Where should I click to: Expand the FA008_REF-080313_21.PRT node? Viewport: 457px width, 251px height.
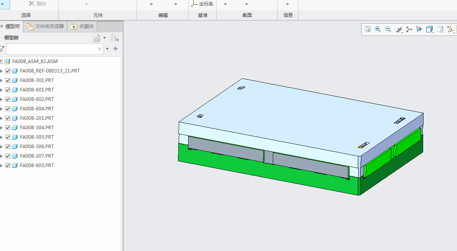[2, 71]
